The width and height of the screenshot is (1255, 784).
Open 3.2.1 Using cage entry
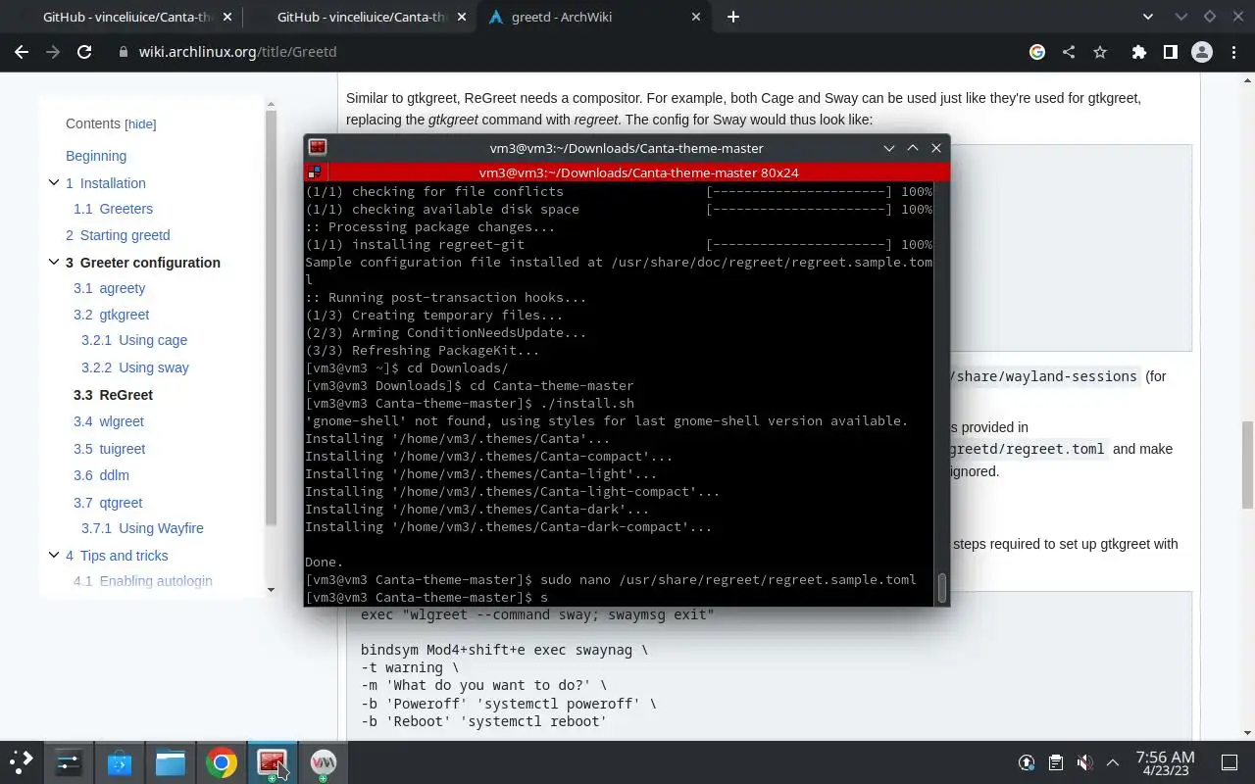(x=134, y=340)
